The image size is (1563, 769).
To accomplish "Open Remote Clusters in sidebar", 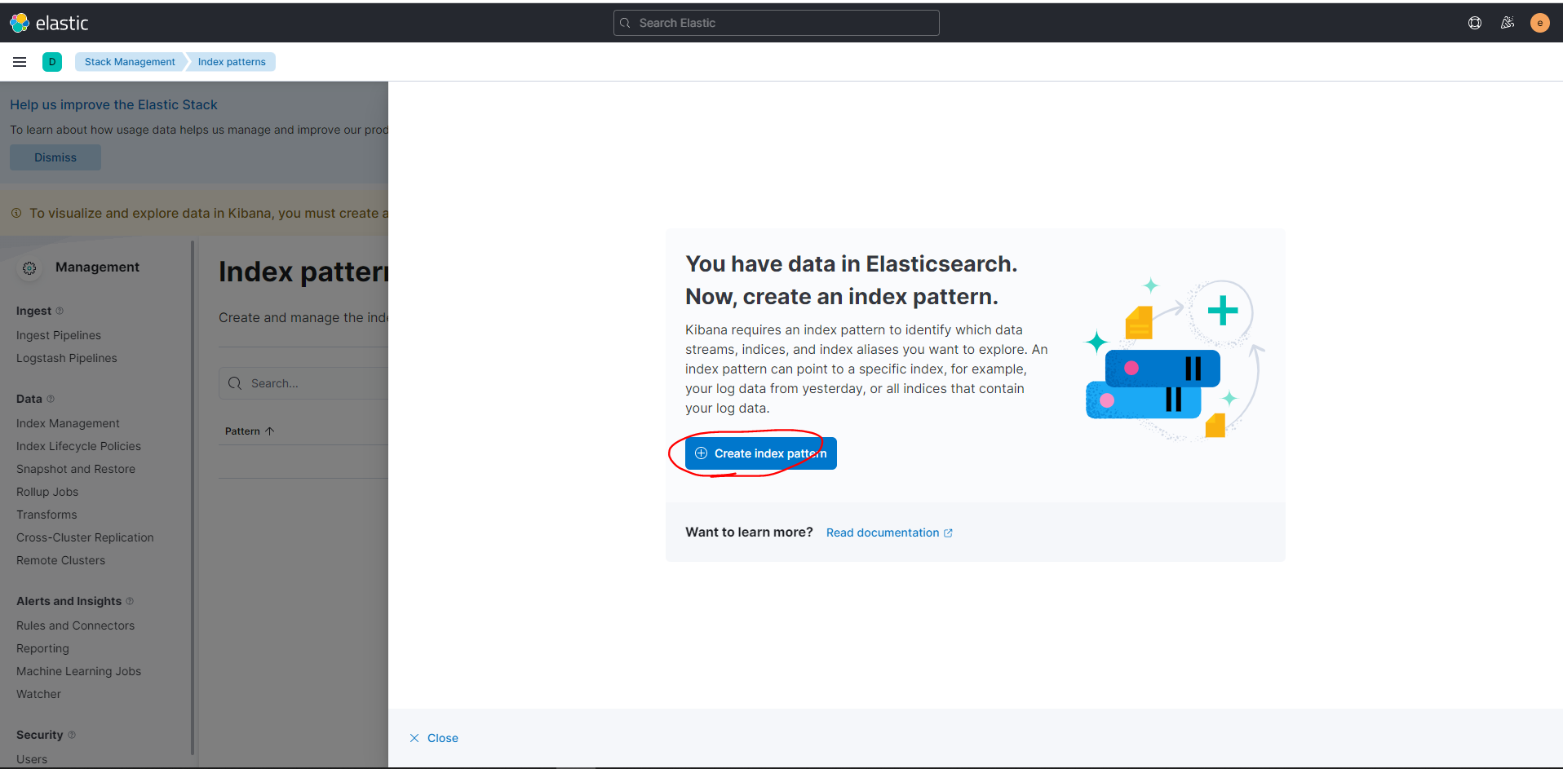I will 60,560.
